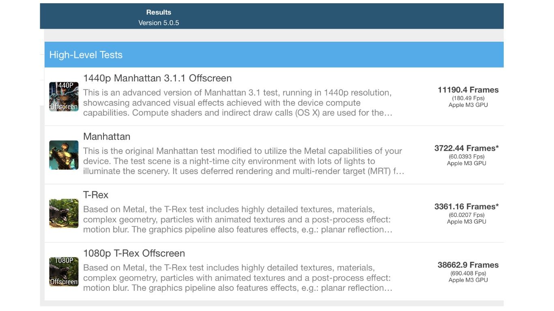The height and width of the screenshot is (311, 554).
Task: Click the Version 5.0.5 label
Action: point(159,23)
